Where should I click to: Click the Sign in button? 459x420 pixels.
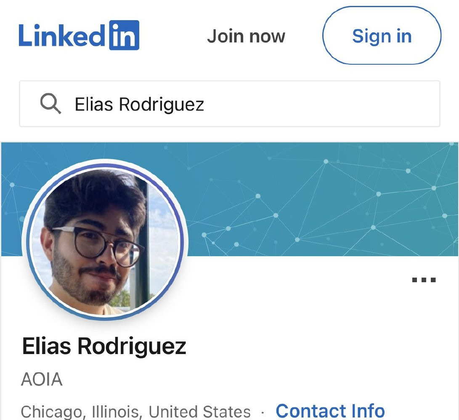point(382,35)
